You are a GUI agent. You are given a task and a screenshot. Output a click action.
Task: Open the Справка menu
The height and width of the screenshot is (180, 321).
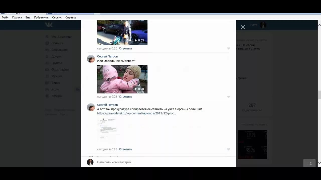click(71, 17)
